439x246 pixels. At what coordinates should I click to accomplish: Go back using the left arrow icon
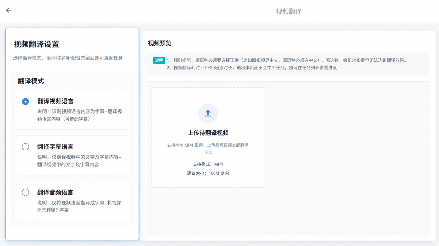(8, 10)
